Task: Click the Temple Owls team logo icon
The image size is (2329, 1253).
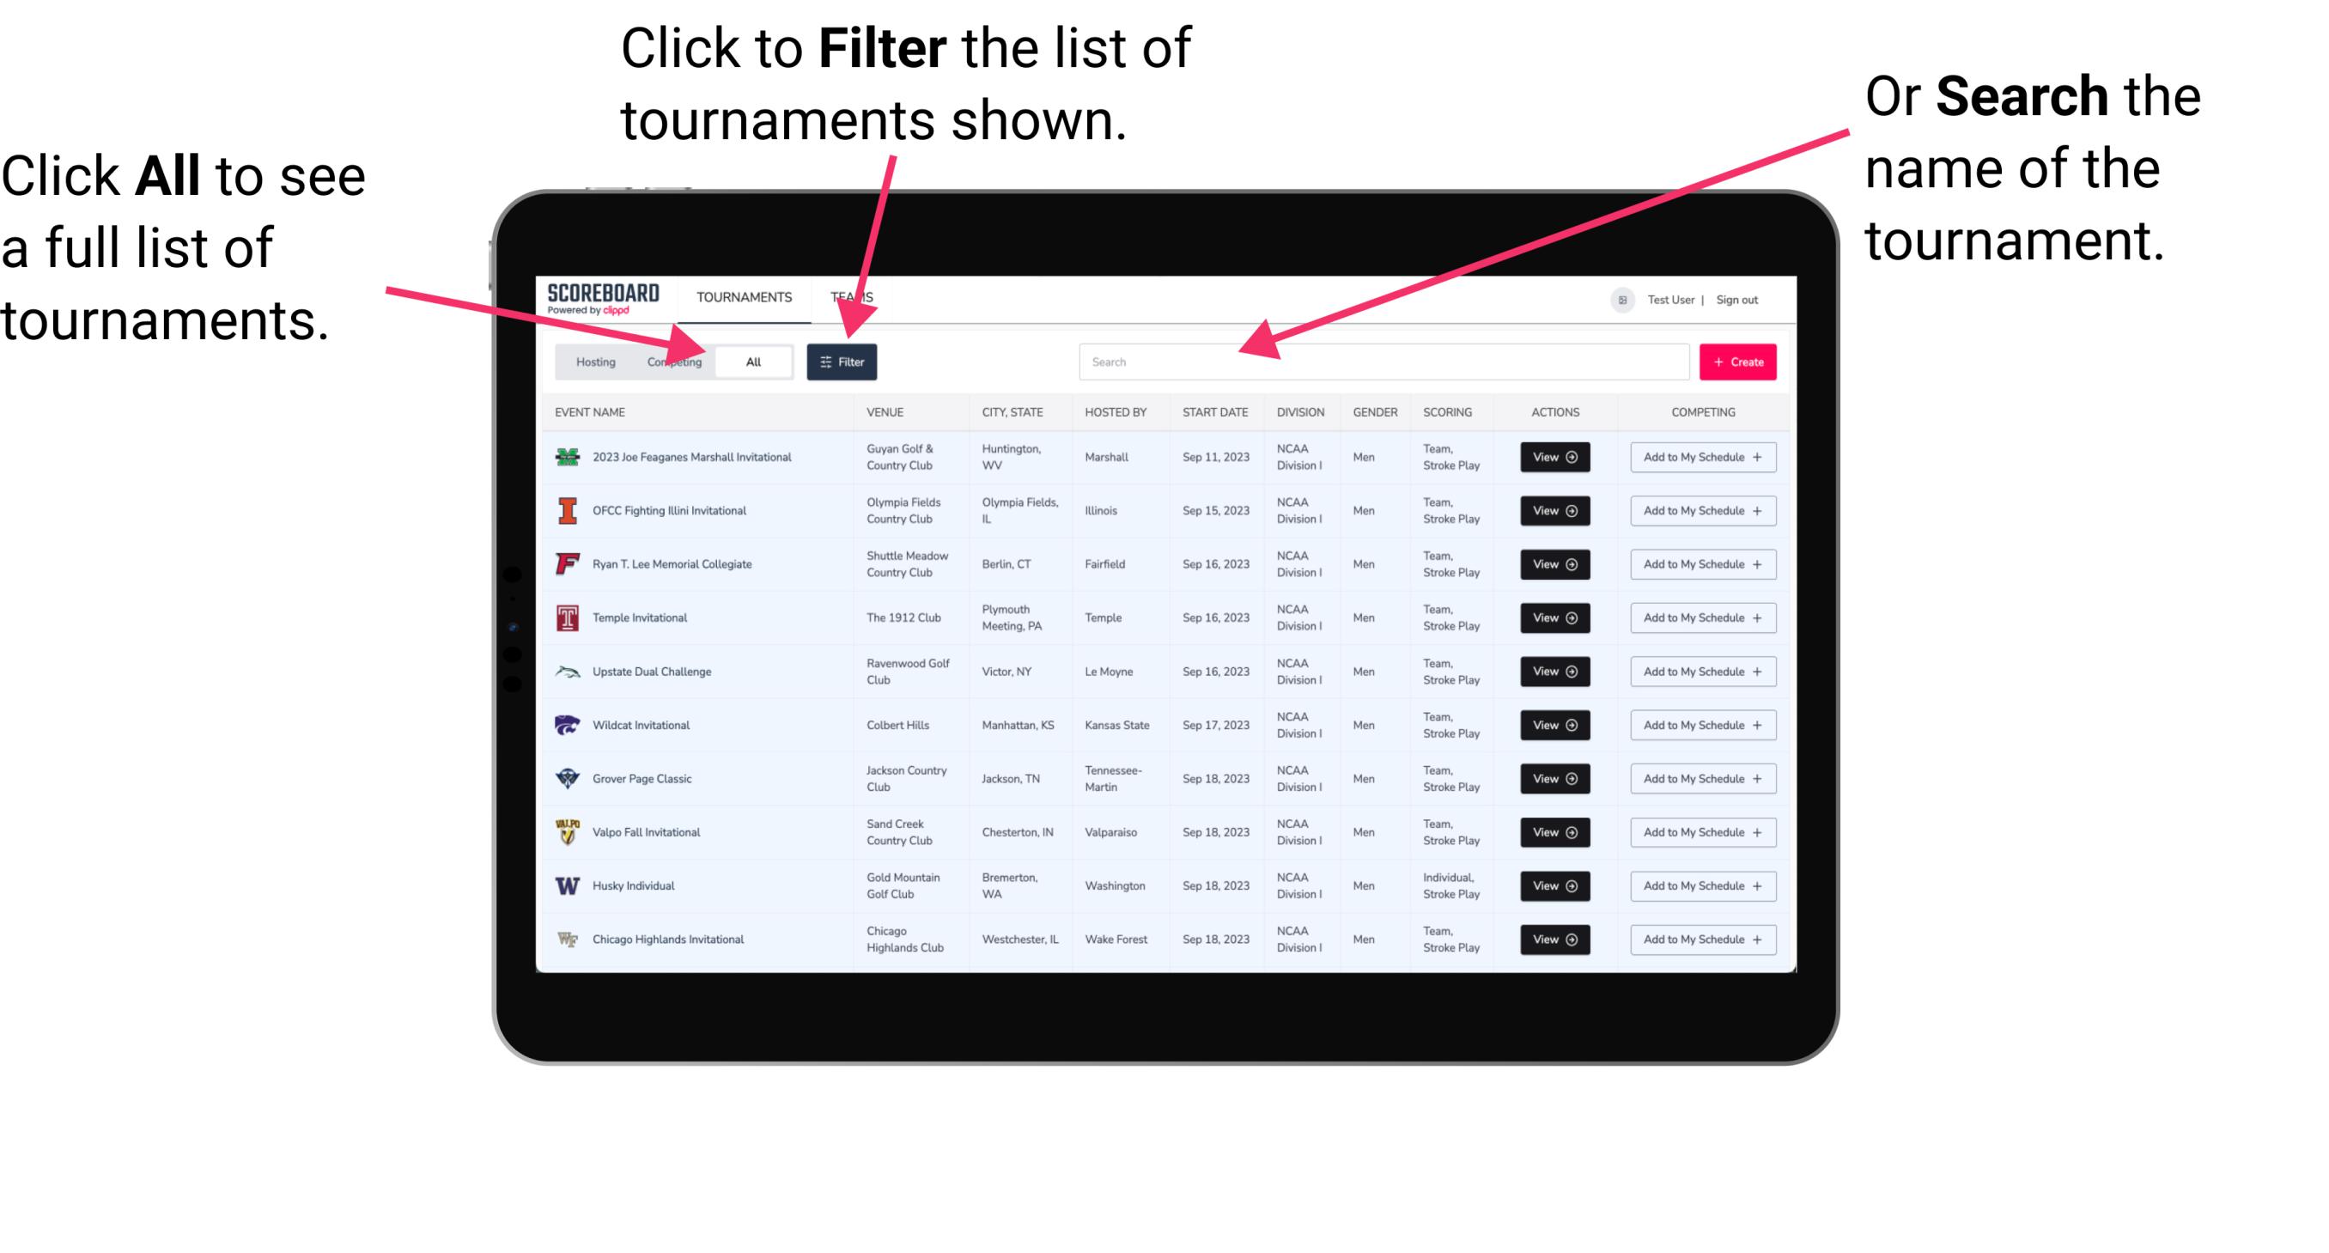Action: point(564,617)
